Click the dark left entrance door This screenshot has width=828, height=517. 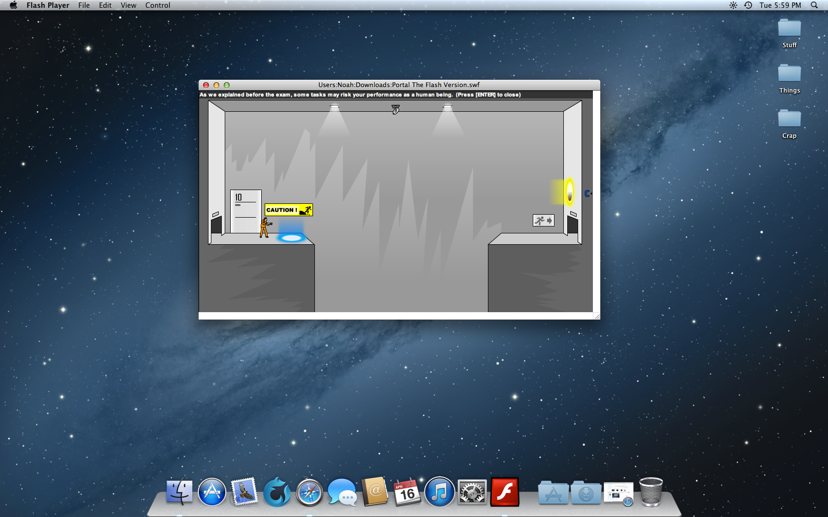[216, 226]
